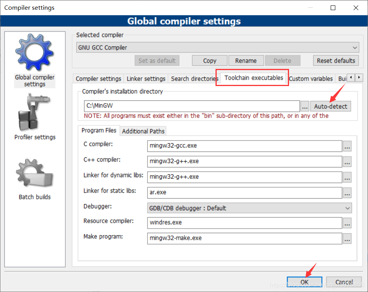The height and width of the screenshot is (292, 368).
Task: Click Reset defaults button
Action: [336, 61]
